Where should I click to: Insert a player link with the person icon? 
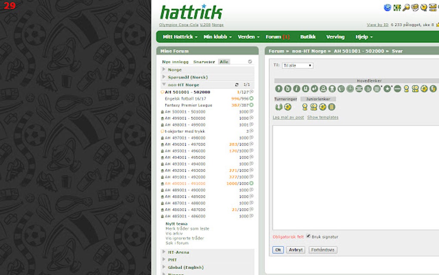[324, 89]
